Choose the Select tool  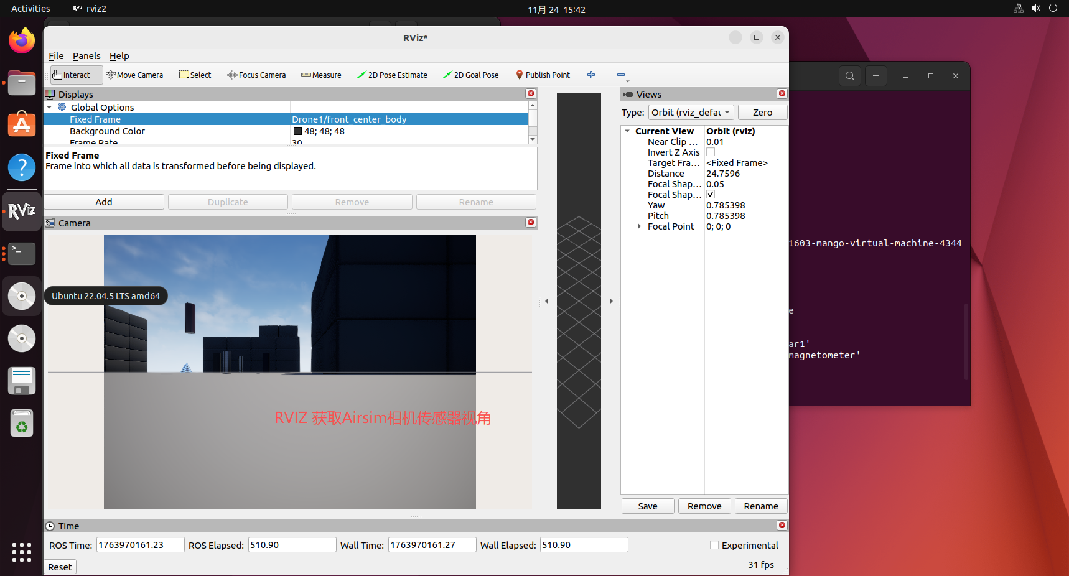coord(195,75)
